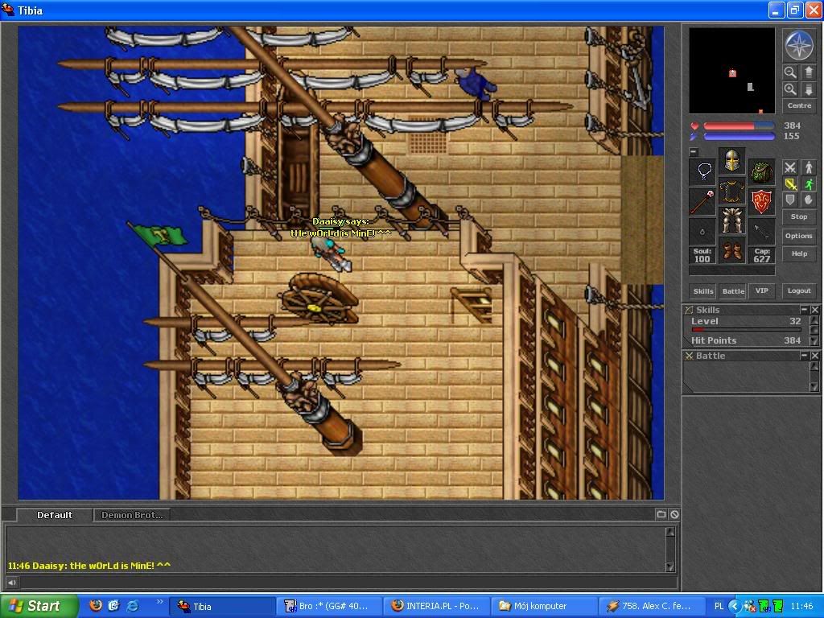Click the arrow ammunition slot

tap(761, 231)
